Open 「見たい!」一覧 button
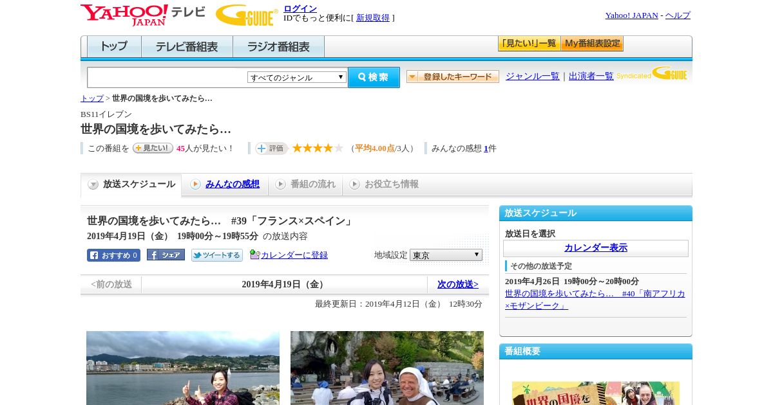773x405 pixels. [x=530, y=44]
